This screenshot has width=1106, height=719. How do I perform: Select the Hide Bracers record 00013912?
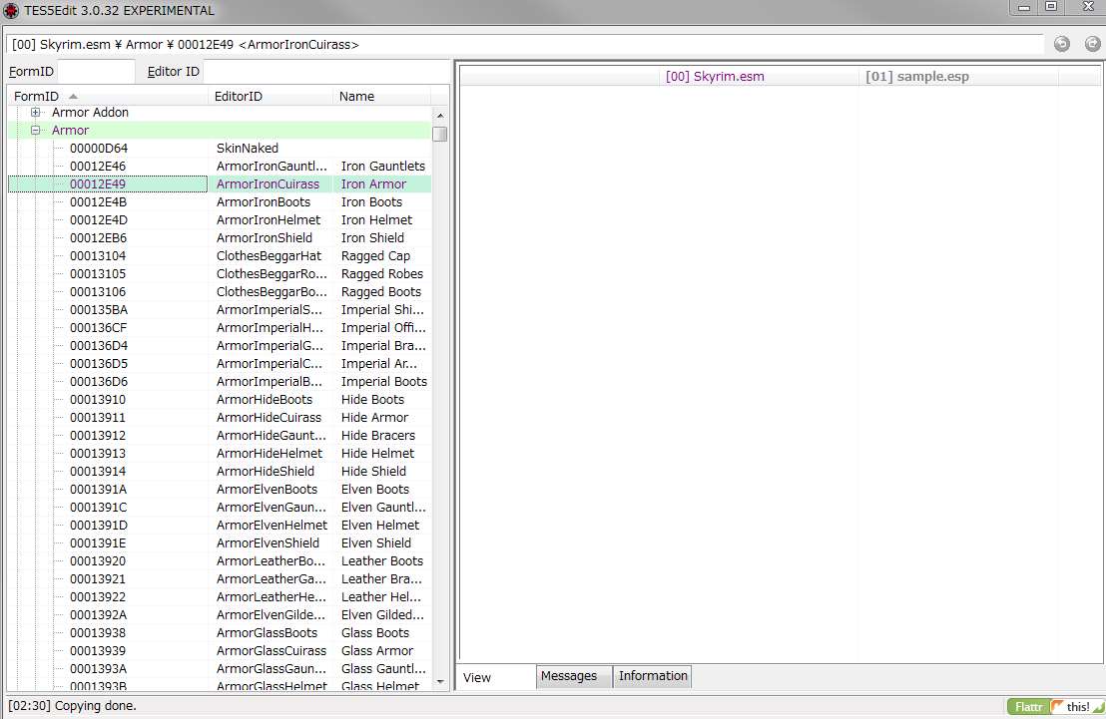(x=220, y=436)
